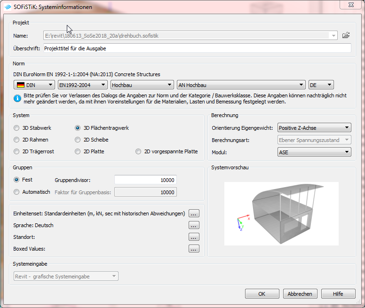The image size is (365, 308).
Task: Open the Einheitenset ellipsis button
Action: point(194,213)
